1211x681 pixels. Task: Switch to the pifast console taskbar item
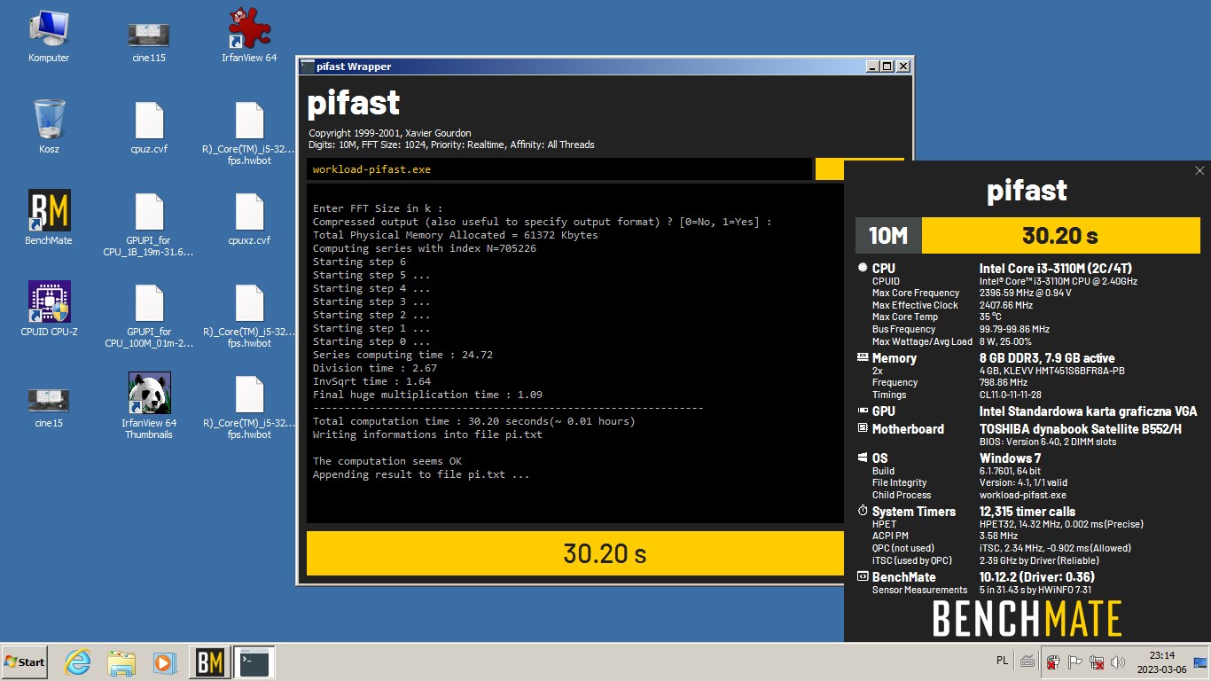pos(254,662)
